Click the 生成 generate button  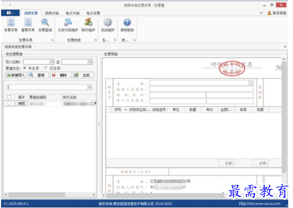click(x=83, y=75)
